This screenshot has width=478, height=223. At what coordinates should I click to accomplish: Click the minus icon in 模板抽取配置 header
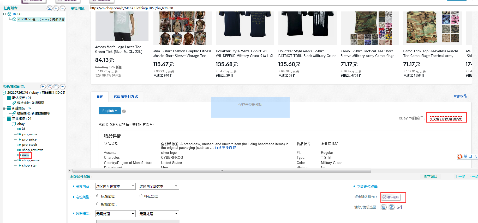coord(63,87)
